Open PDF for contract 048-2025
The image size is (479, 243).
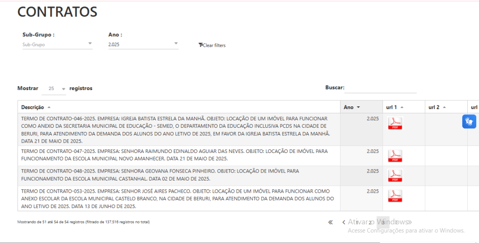395,175
